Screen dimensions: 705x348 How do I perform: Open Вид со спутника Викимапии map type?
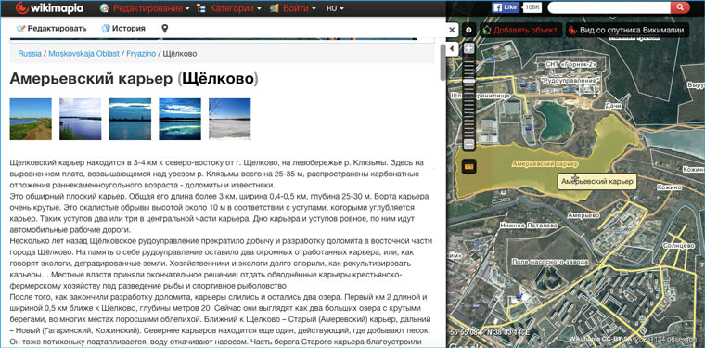click(627, 30)
